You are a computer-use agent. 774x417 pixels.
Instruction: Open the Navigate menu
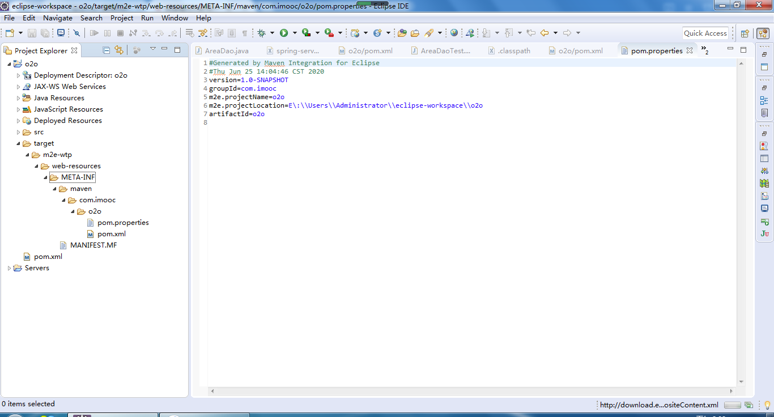tap(58, 18)
